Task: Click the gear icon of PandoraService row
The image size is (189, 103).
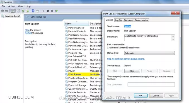Action: [66, 28]
